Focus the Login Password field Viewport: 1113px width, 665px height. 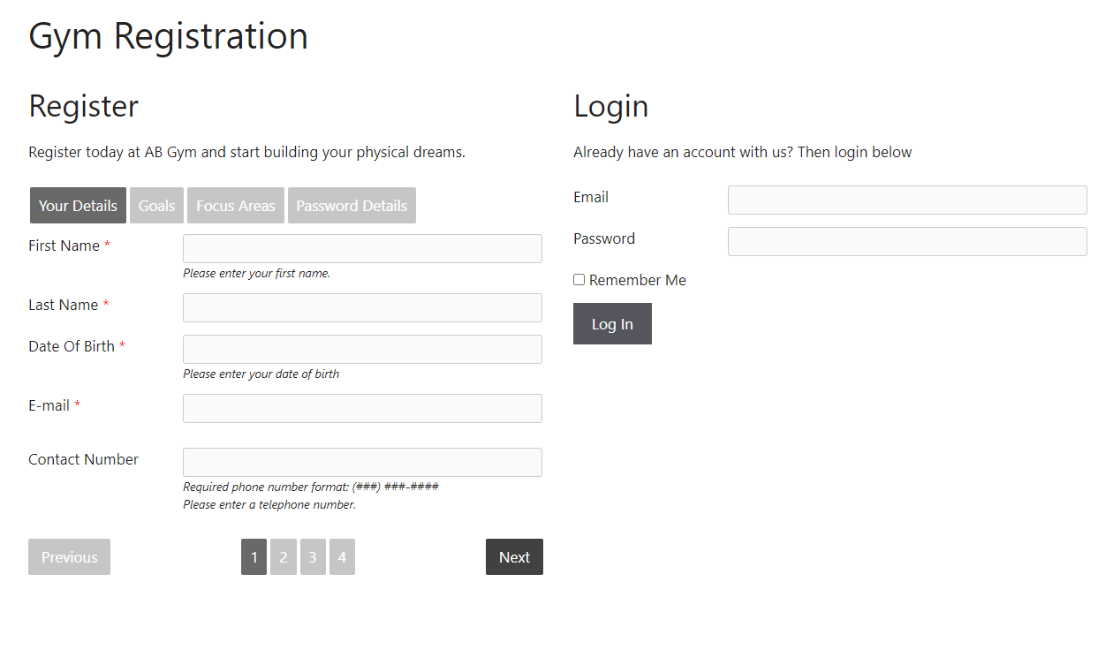[x=907, y=242]
